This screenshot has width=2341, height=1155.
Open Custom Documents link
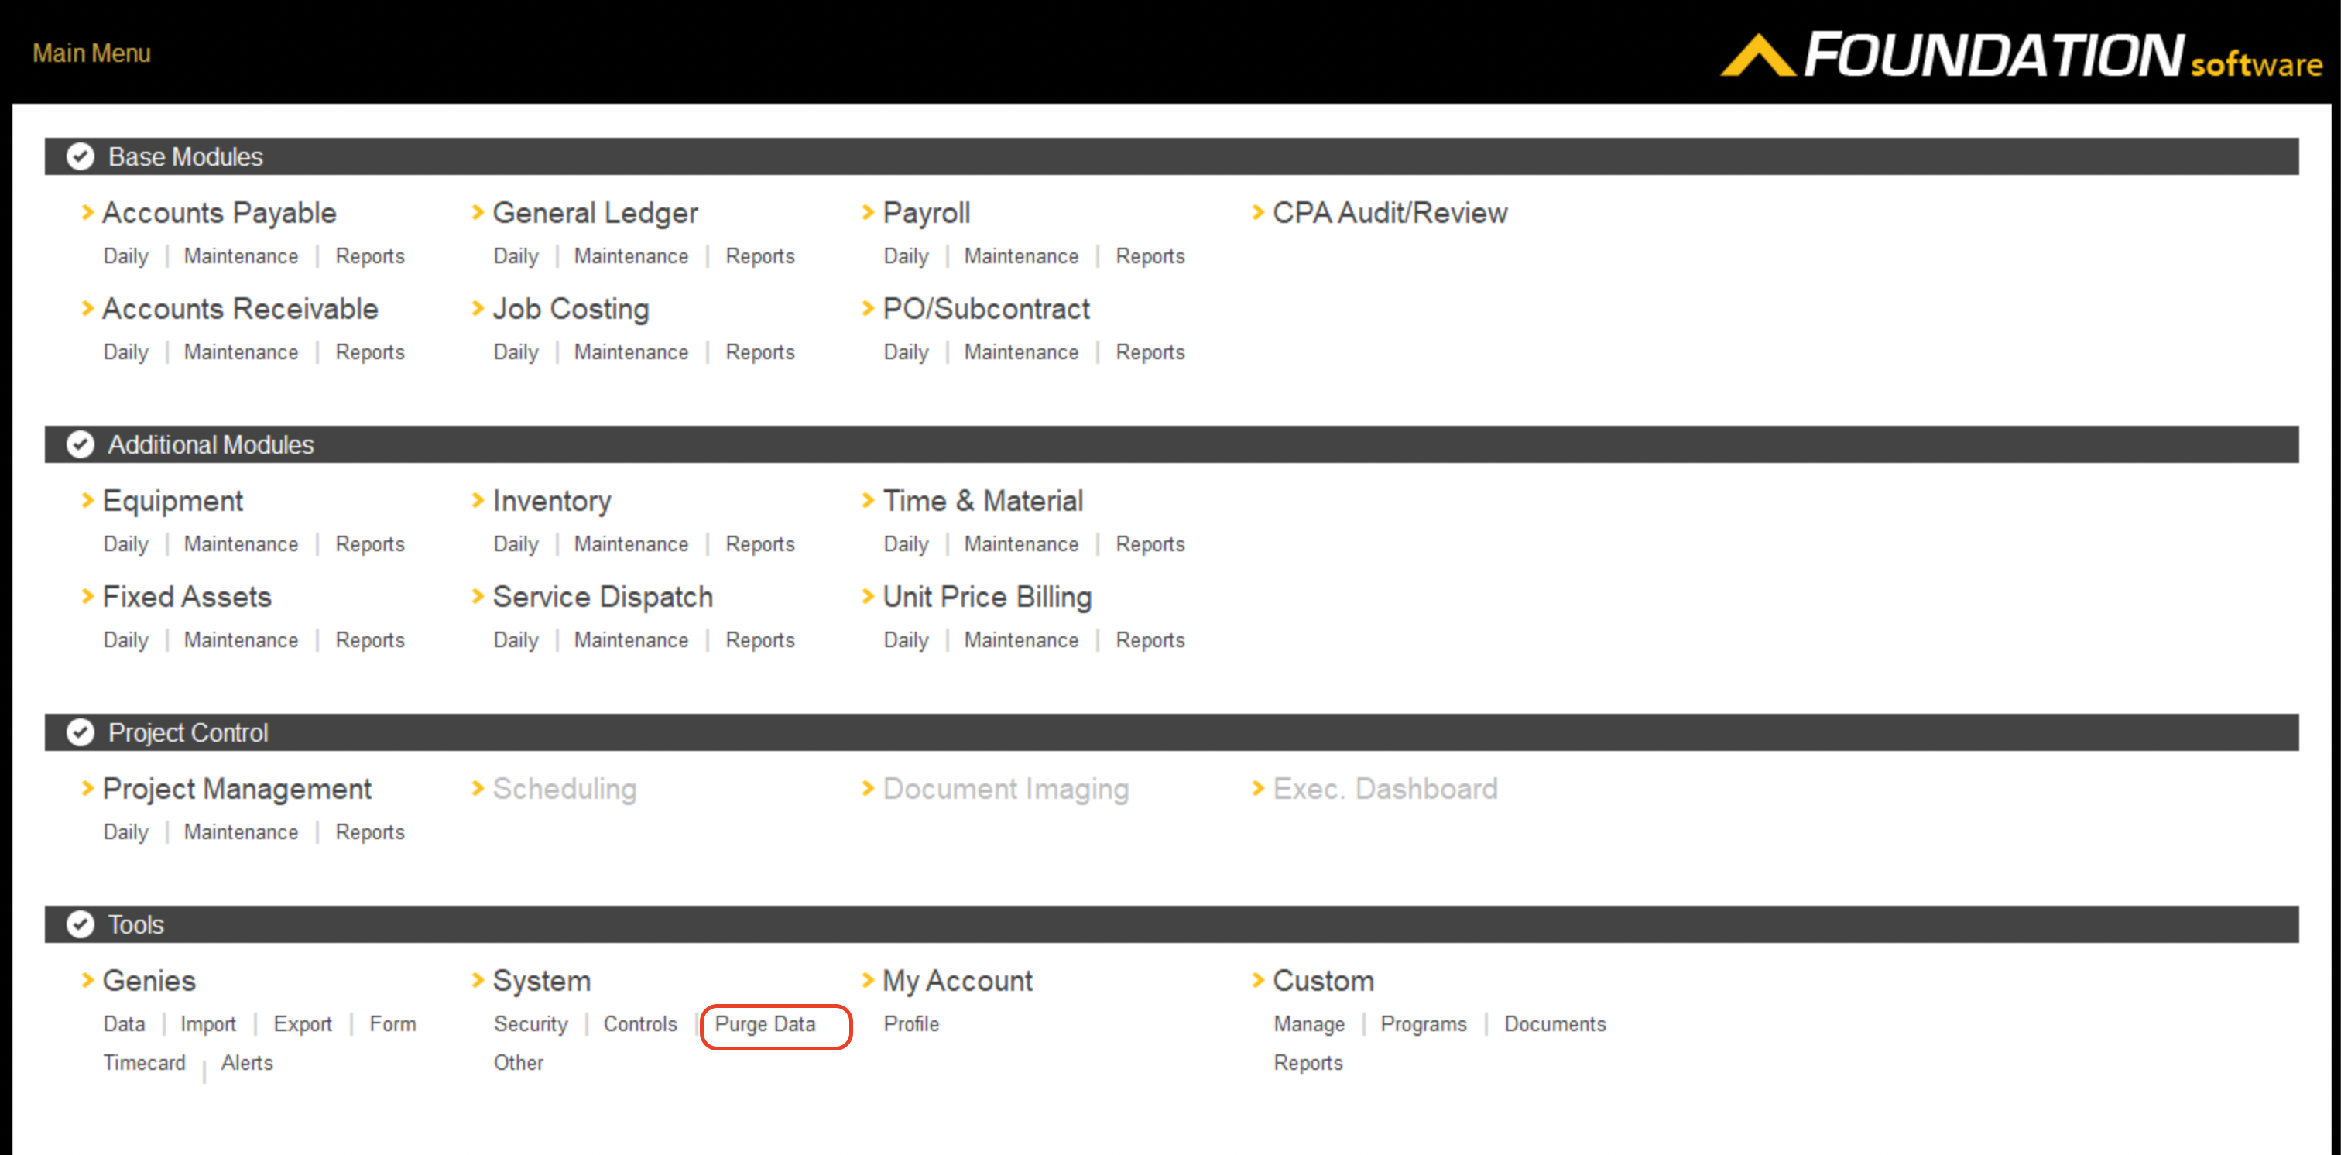(x=1555, y=1024)
